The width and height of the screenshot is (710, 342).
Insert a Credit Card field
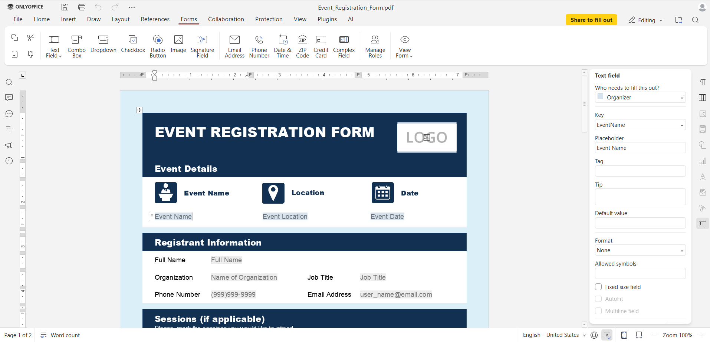pyautogui.click(x=321, y=46)
